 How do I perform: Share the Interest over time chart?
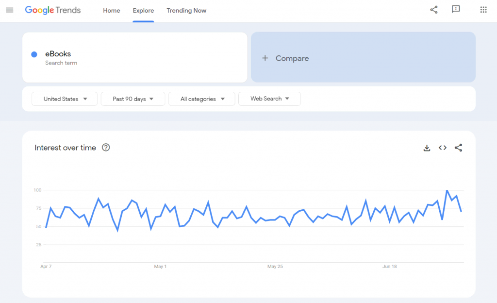458,148
